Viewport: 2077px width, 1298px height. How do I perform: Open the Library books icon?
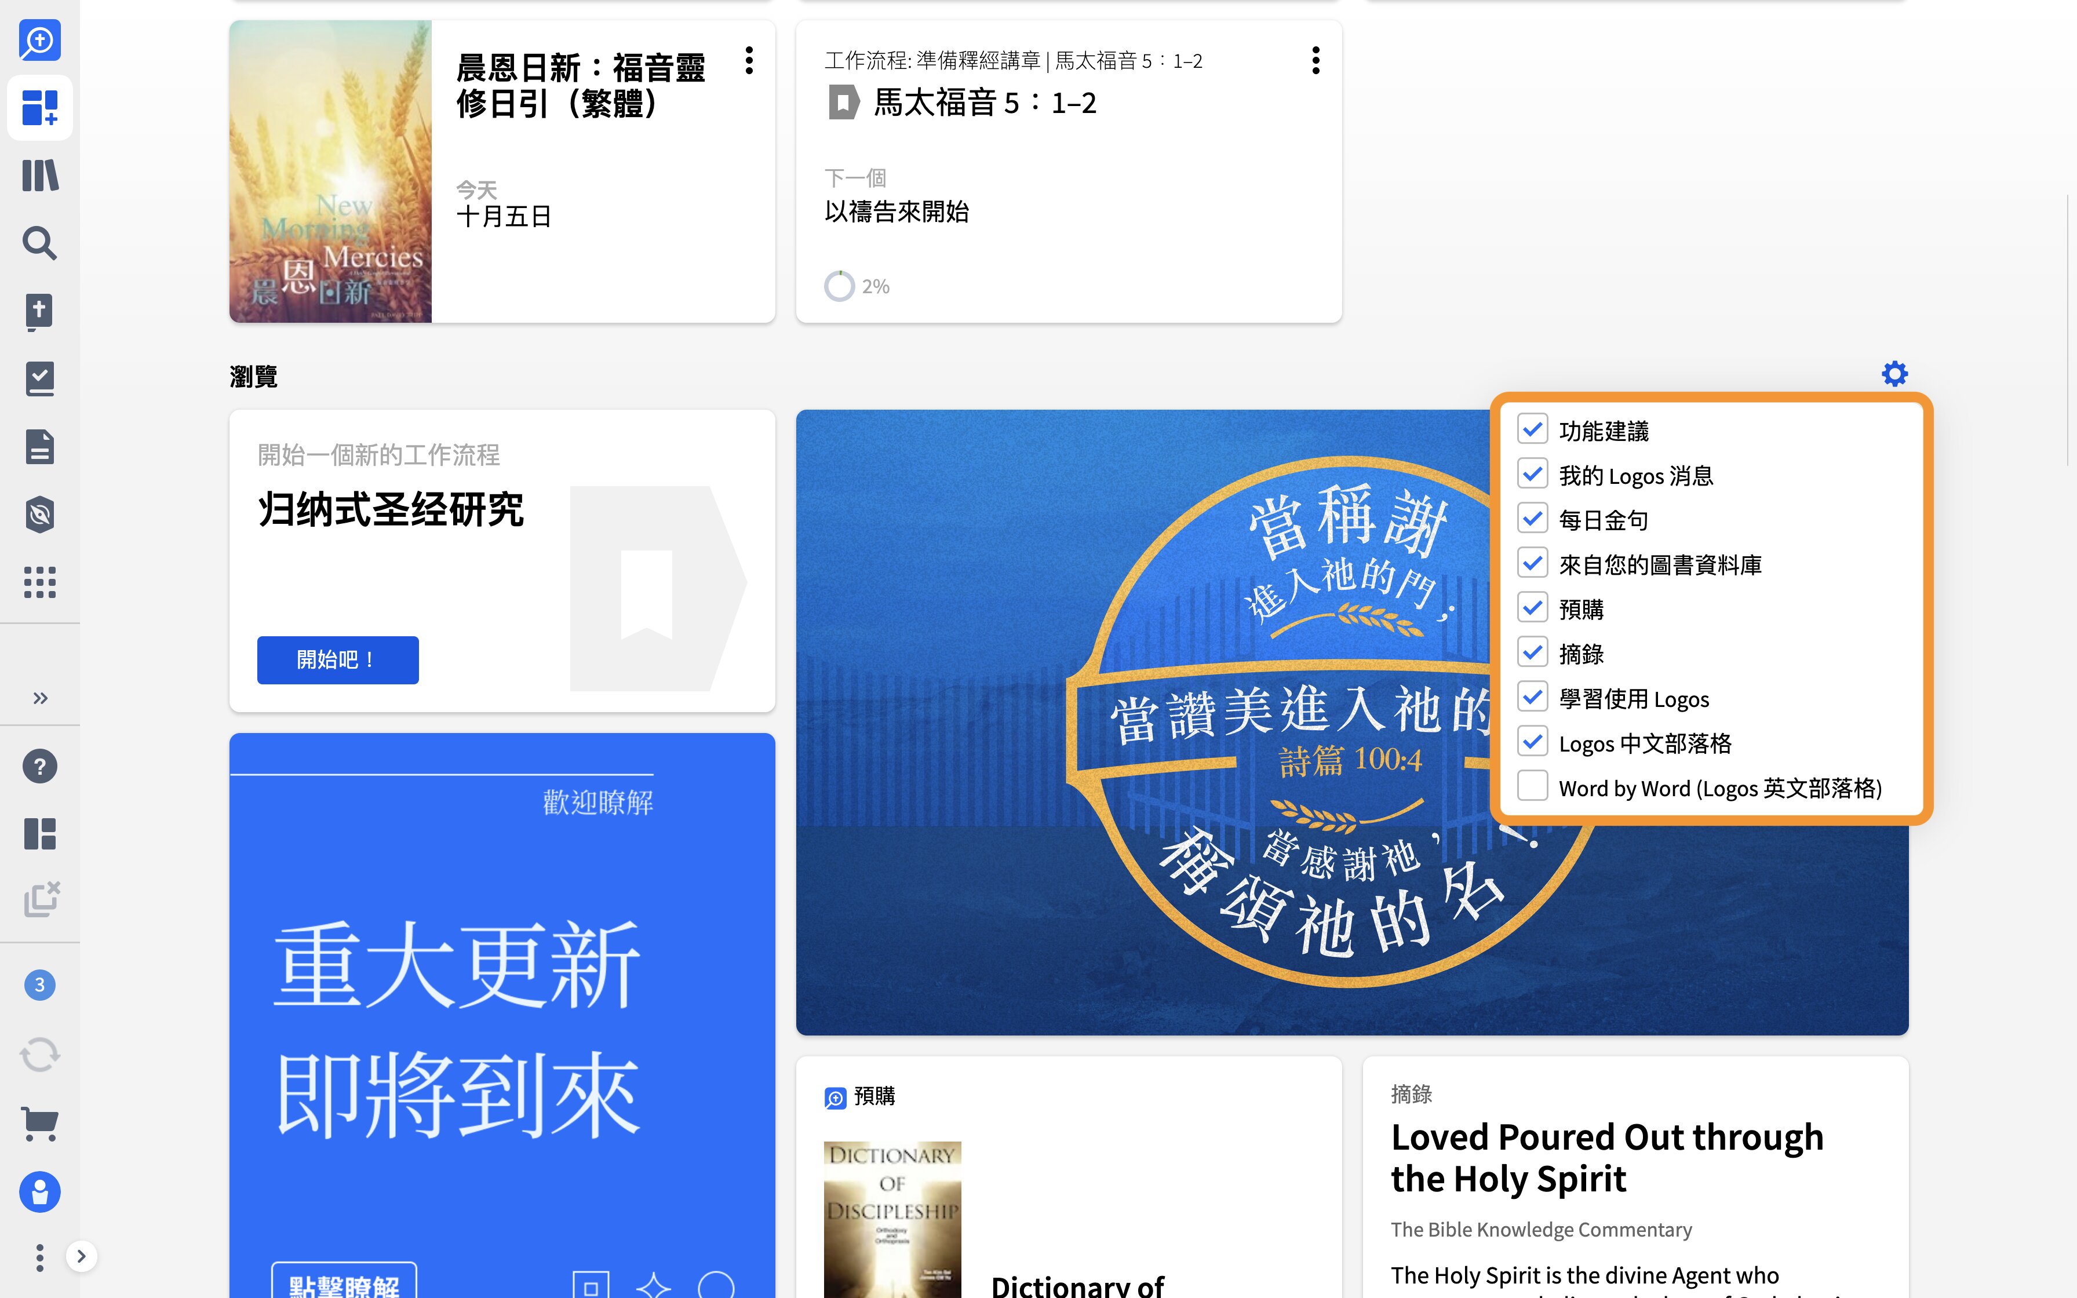click(x=39, y=175)
